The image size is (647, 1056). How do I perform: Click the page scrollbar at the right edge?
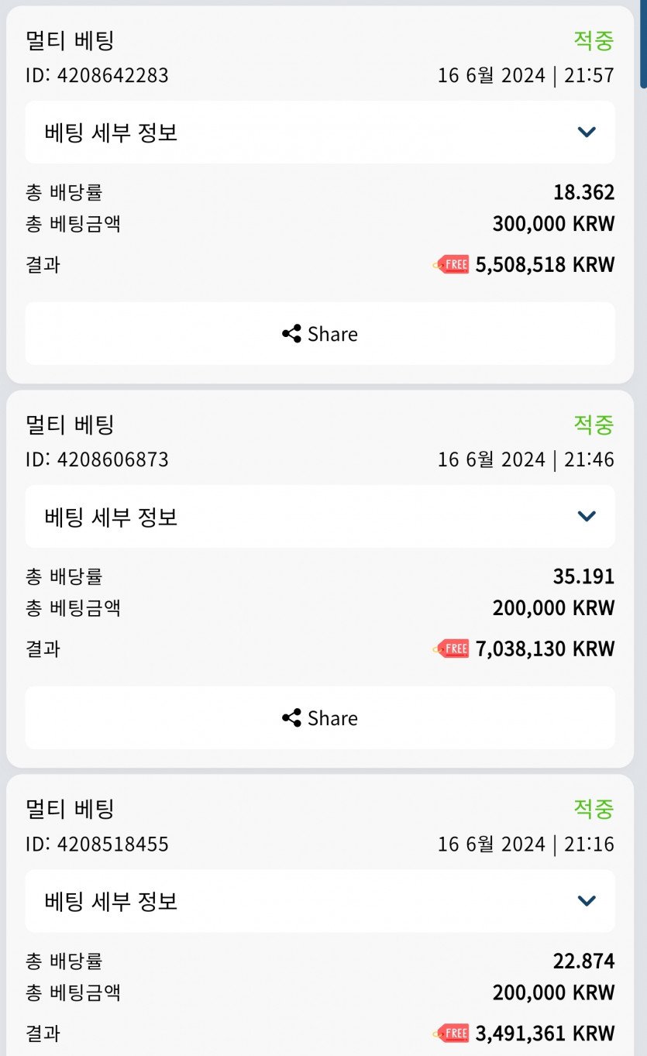pyautogui.click(x=642, y=45)
